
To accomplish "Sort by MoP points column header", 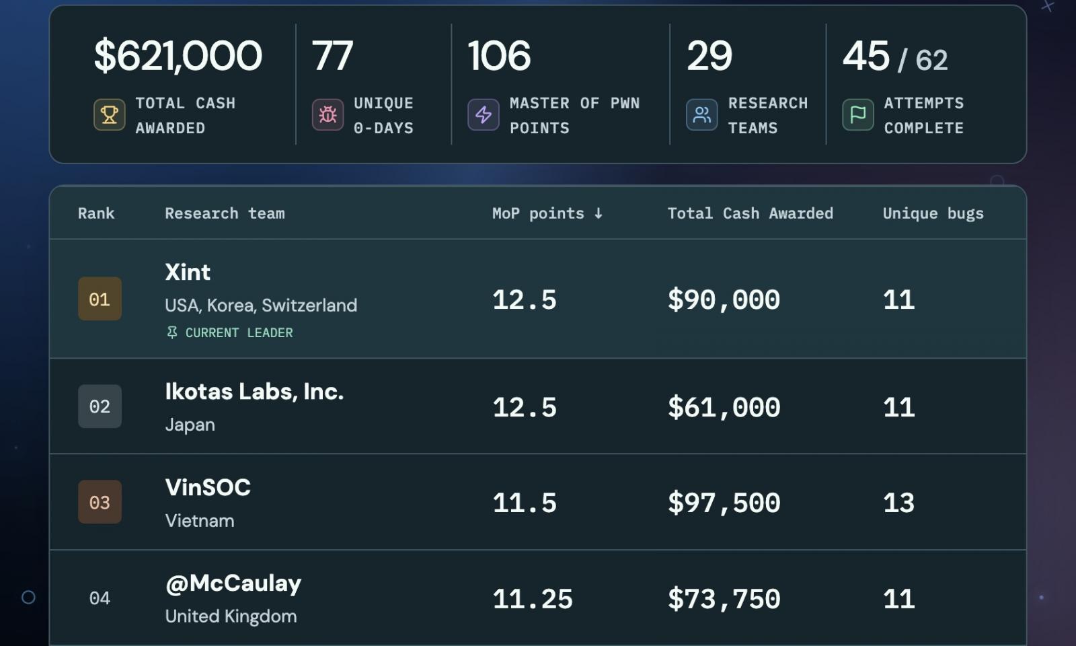I will [x=547, y=213].
